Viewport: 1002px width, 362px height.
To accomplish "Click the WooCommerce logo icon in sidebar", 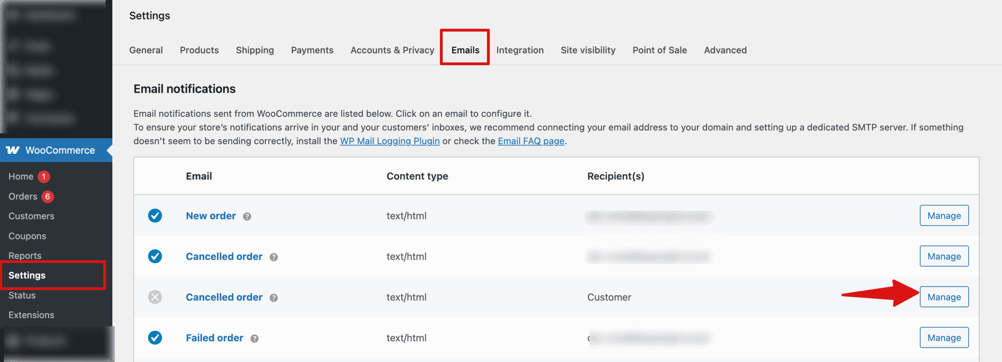I will point(13,150).
